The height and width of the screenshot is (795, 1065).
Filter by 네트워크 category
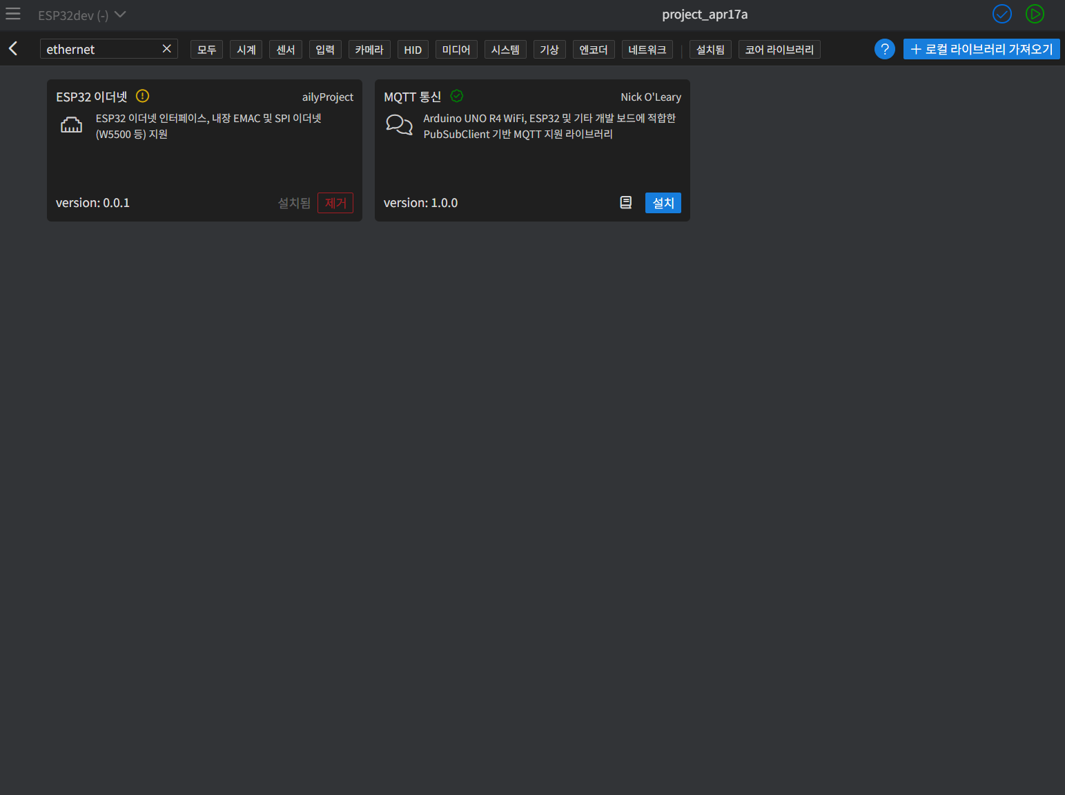tap(647, 49)
